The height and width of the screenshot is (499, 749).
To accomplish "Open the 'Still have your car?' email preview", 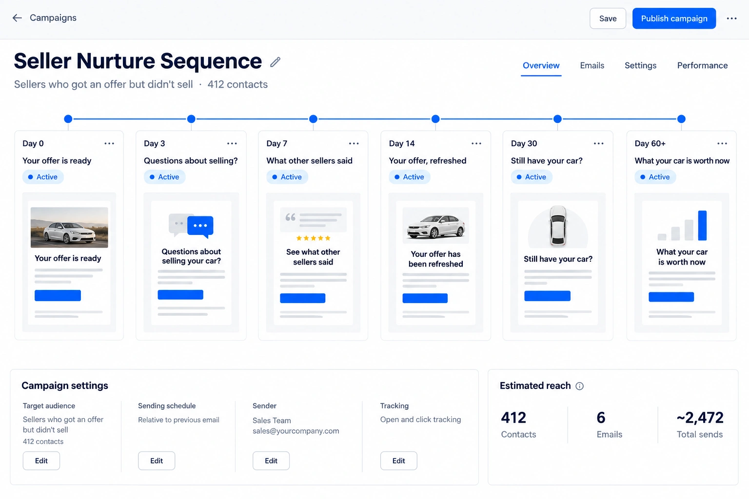I will point(558,262).
